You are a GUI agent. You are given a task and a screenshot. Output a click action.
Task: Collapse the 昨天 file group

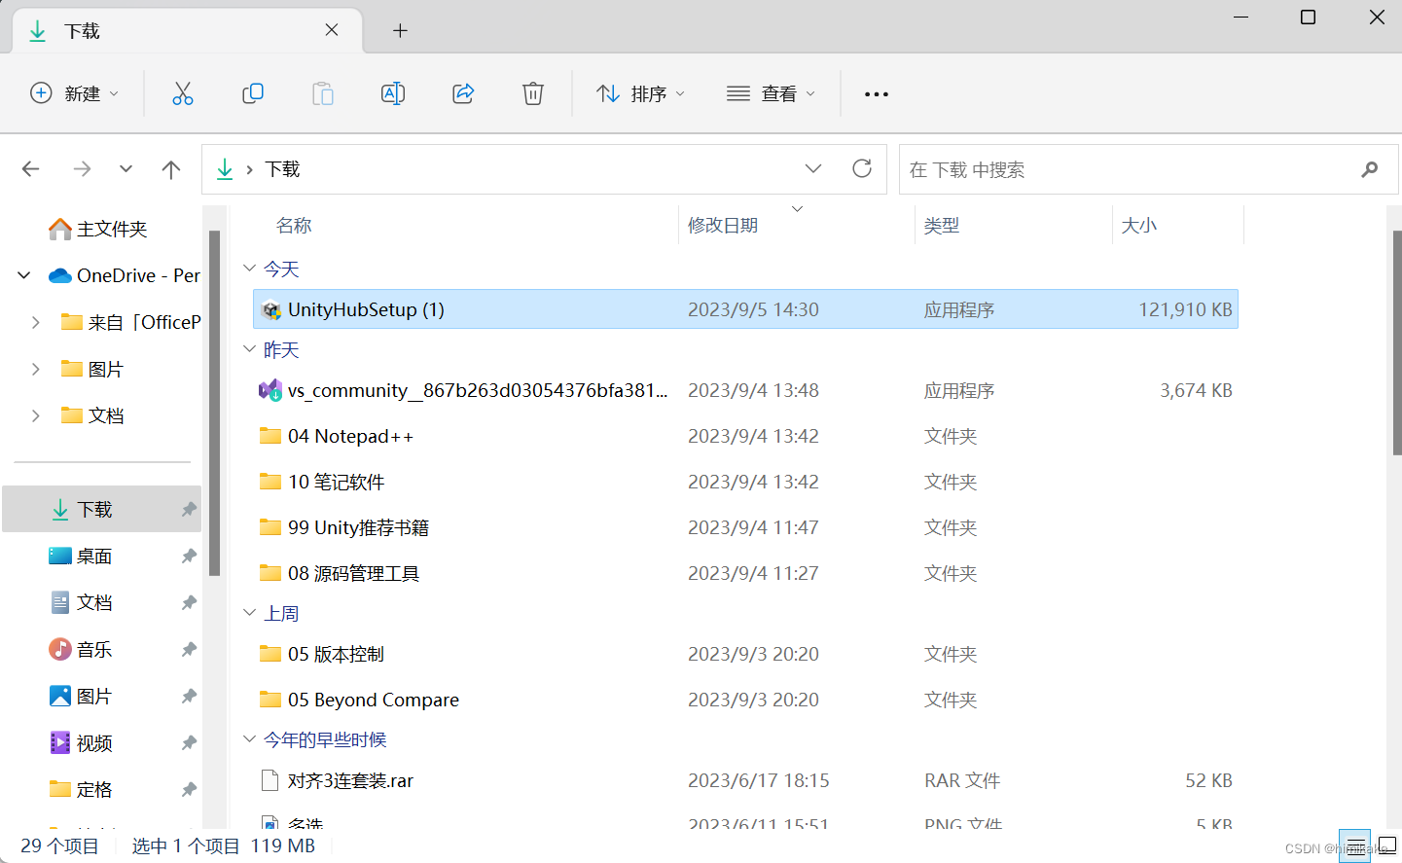250,349
